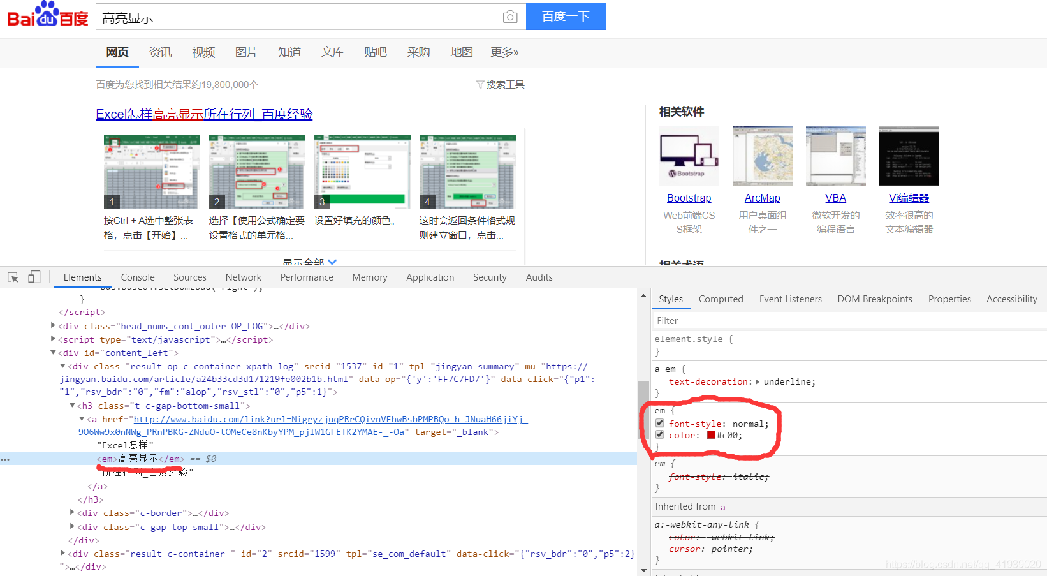Viewport: 1047px width, 576px height.
Task: Switch to the Console tab
Action: click(138, 277)
